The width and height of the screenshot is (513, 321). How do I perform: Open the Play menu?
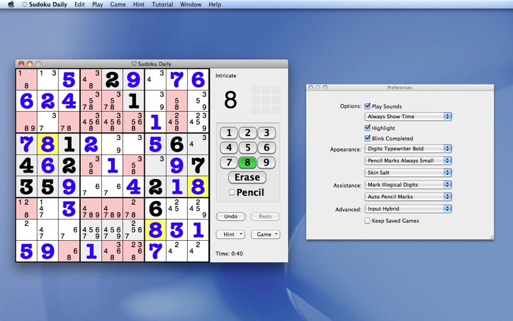point(97,4)
